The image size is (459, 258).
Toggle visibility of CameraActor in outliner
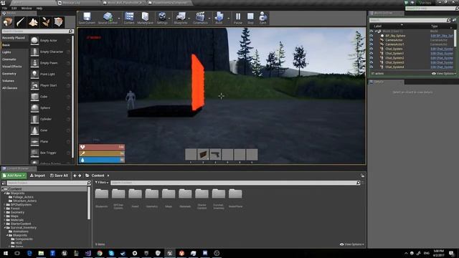pyautogui.click(x=372, y=40)
